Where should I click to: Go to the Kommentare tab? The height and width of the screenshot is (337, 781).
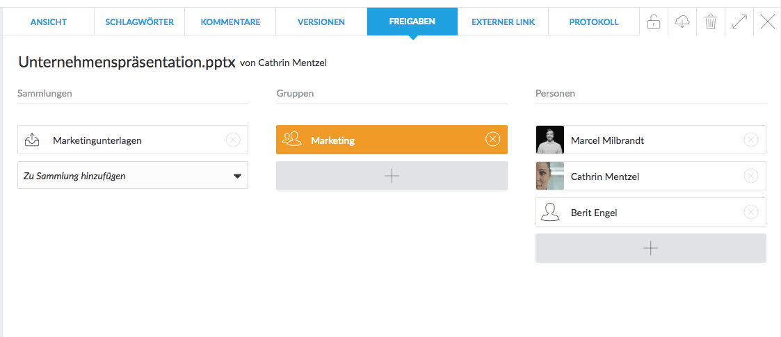230,22
